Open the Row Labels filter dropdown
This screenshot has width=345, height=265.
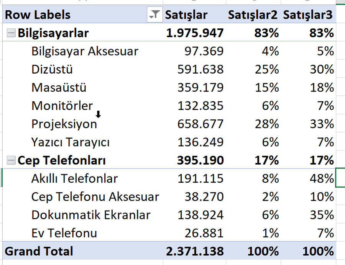pyautogui.click(x=155, y=15)
